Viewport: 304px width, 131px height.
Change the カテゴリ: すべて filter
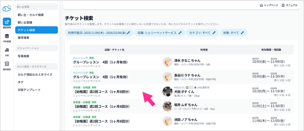pyautogui.click(x=202, y=33)
